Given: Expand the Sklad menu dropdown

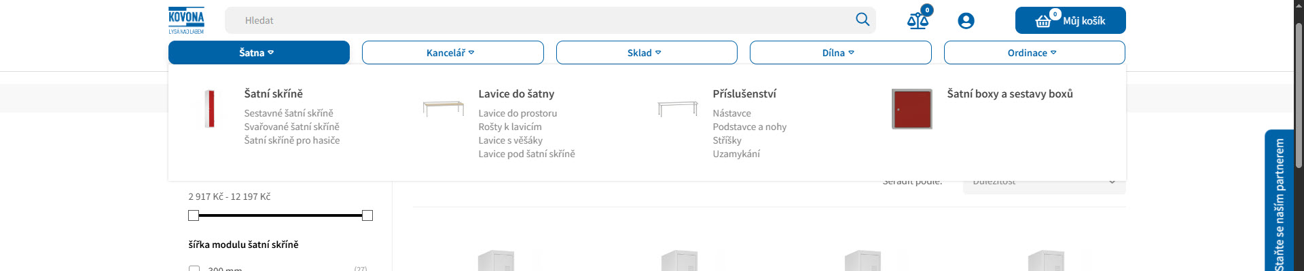Looking at the screenshot, I should click(646, 53).
